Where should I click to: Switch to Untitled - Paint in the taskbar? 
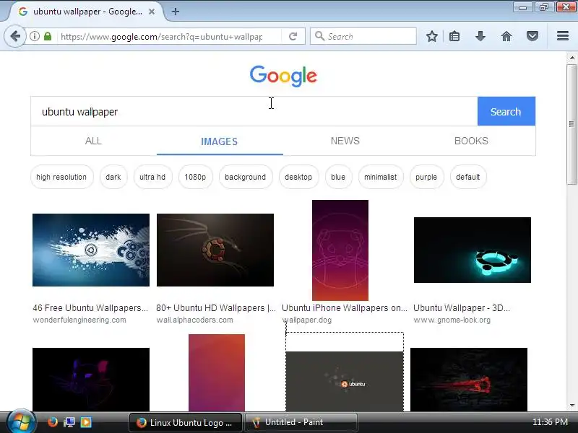(x=301, y=422)
